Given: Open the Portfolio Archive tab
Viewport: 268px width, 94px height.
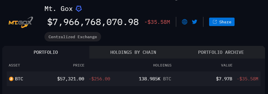Looking at the screenshot, I should [x=221, y=52].
